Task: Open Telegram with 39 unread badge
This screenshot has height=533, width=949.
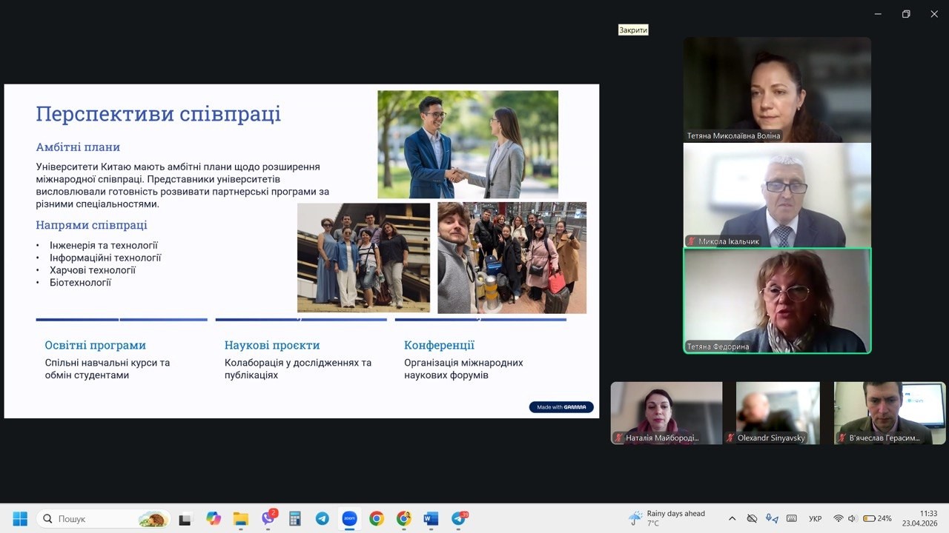Action: 459,518
